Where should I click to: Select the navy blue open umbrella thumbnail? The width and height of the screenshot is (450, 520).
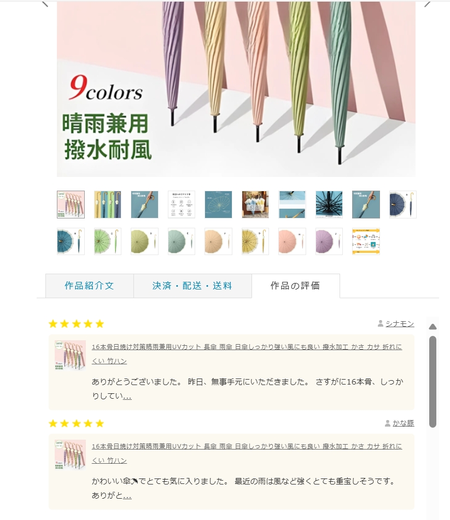(x=402, y=204)
